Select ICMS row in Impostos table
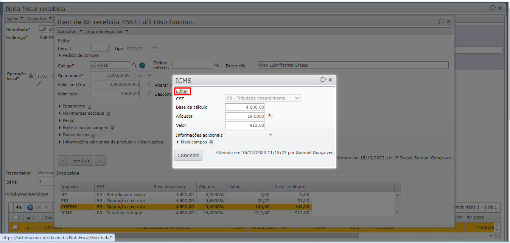510x243 pixels. tap(186, 213)
